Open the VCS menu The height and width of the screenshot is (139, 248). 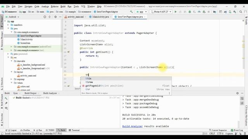coord(83,7)
